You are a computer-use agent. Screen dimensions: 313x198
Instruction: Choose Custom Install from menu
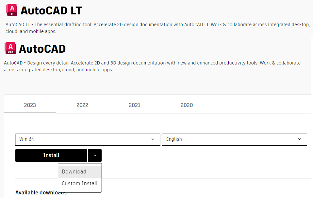(80, 183)
